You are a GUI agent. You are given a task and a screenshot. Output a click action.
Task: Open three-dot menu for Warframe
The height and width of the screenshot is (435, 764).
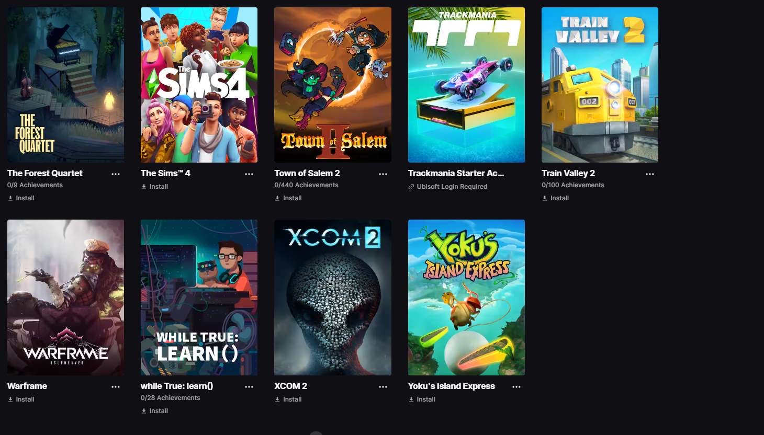coord(116,387)
